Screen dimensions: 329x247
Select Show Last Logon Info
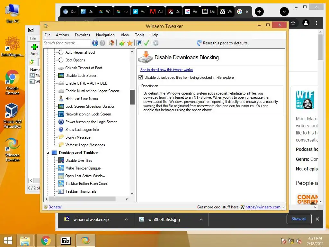[x=82, y=130]
